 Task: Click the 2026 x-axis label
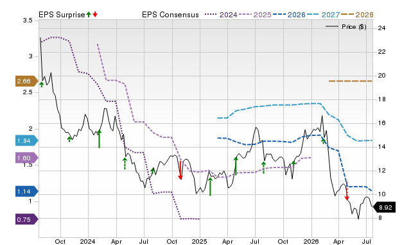[x=311, y=241]
